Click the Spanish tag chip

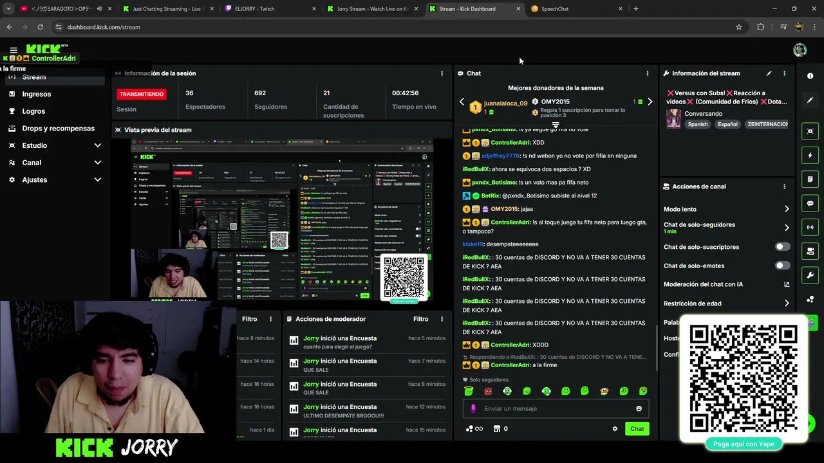point(698,124)
